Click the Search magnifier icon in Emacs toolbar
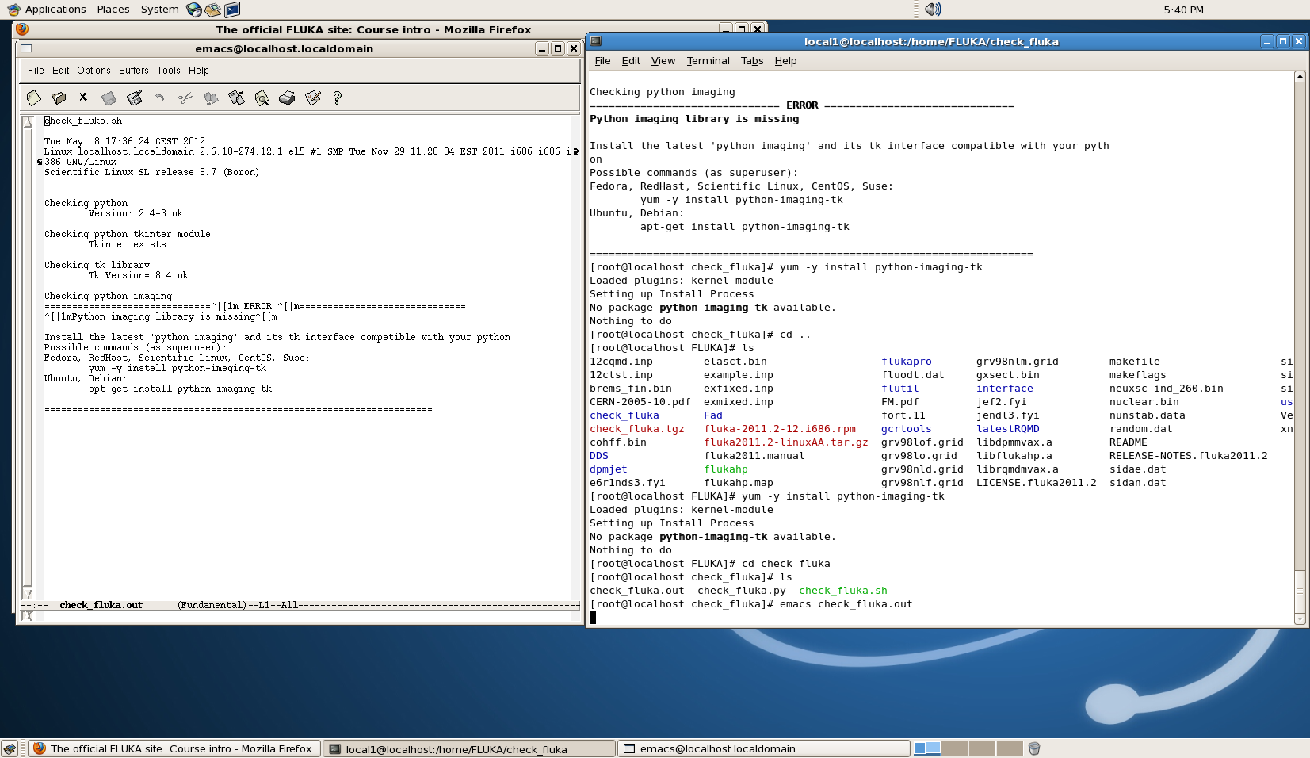The width and height of the screenshot is (1310, 758). tap(262, 98)
